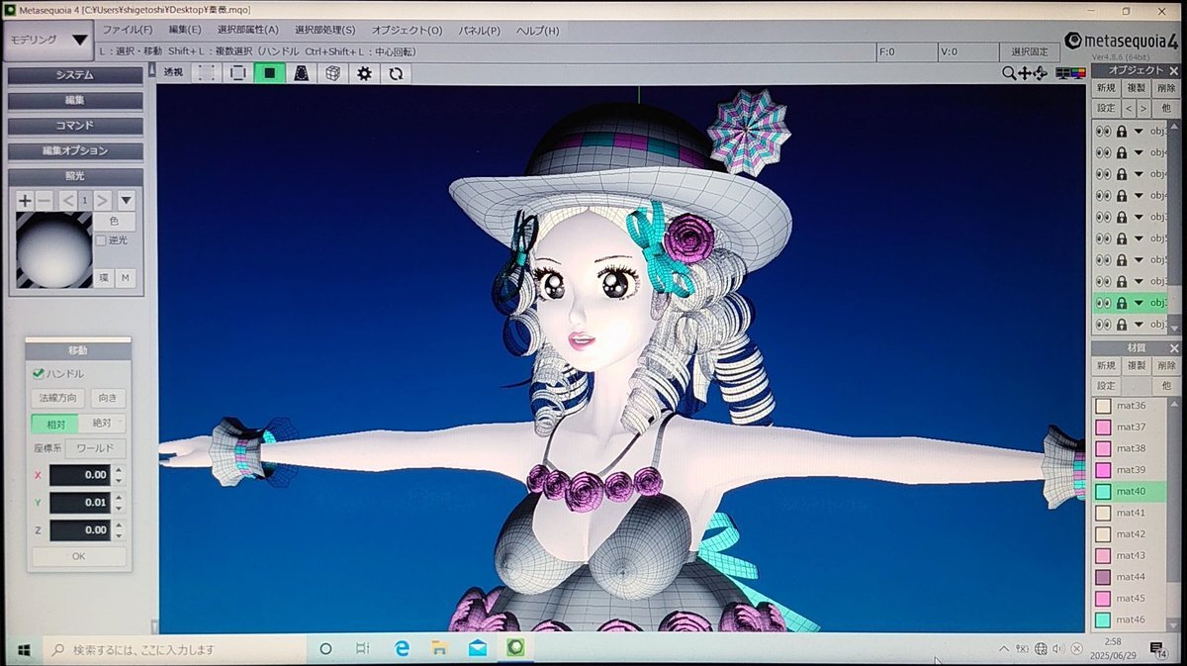Select the green solid-square shading icon
The width and height of the screenshot is (1187, 666).
click(269, 73)
